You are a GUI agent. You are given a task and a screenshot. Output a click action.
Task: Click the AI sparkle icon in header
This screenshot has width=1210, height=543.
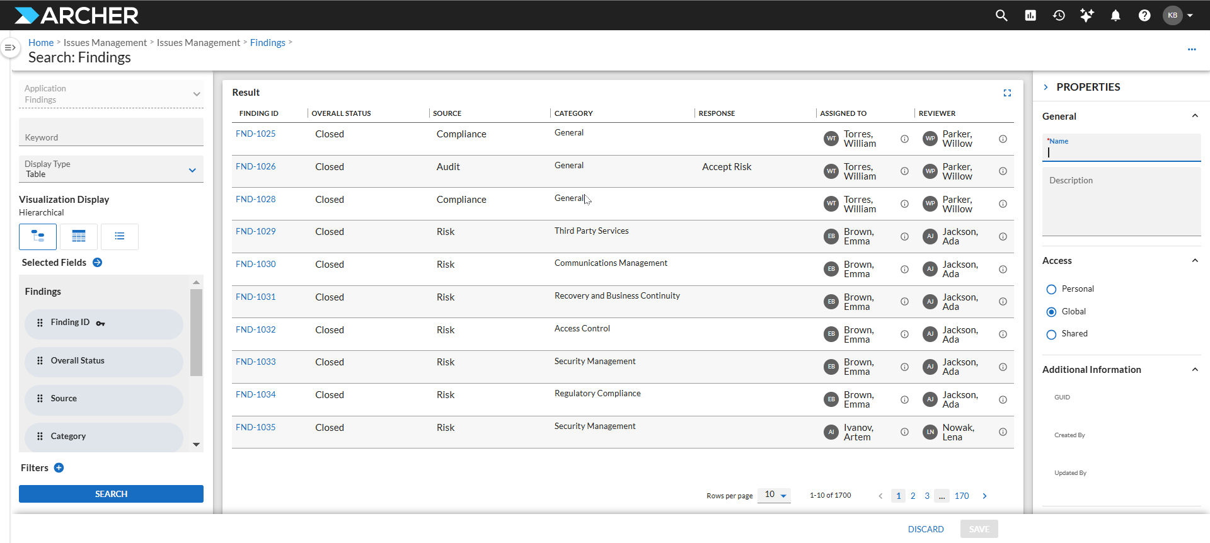pyautogui.click(x=1086, y=15)
